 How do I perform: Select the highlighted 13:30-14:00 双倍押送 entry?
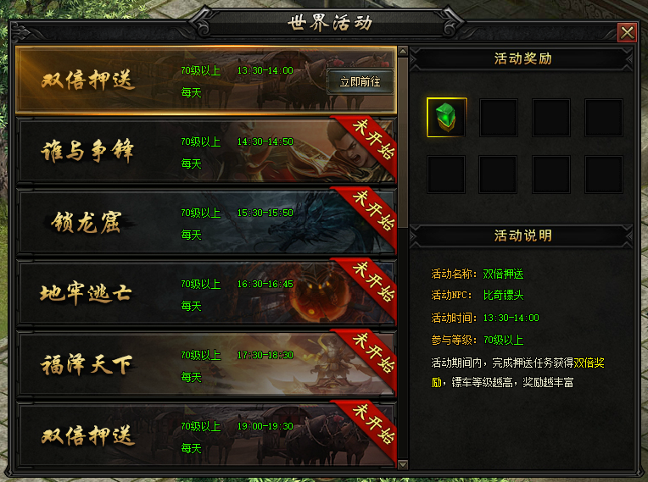[x=206, y=80]
